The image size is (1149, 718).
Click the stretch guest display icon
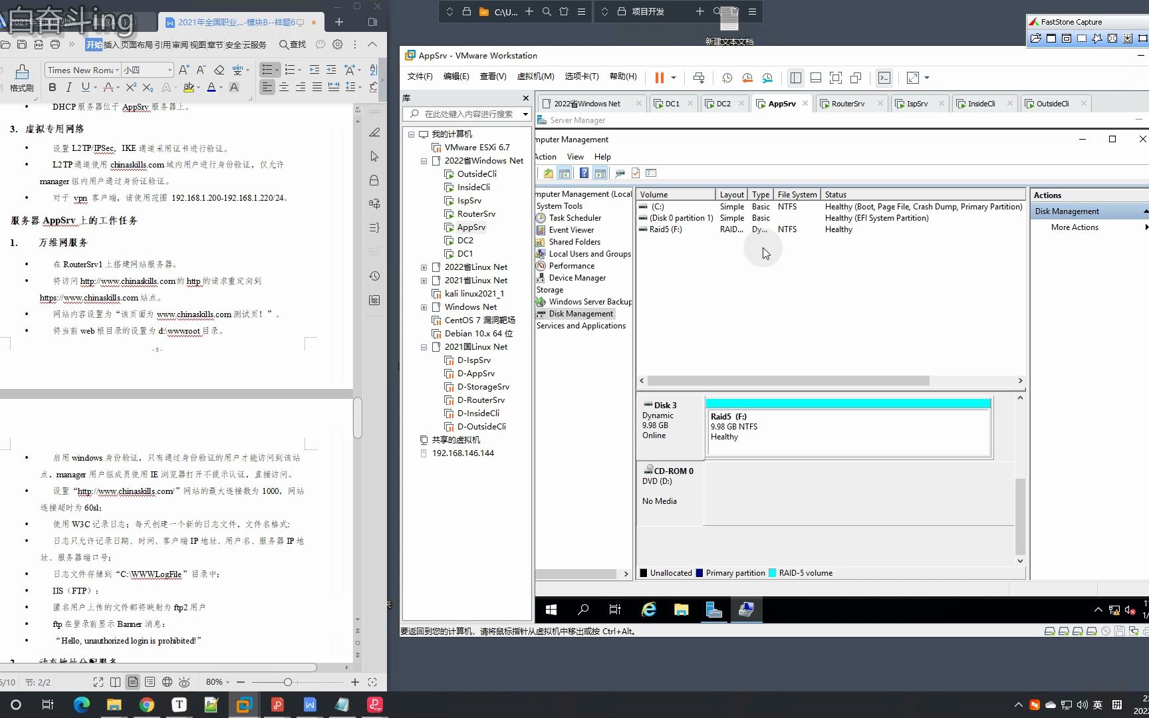pyautogui.click(x=913, y=78)
